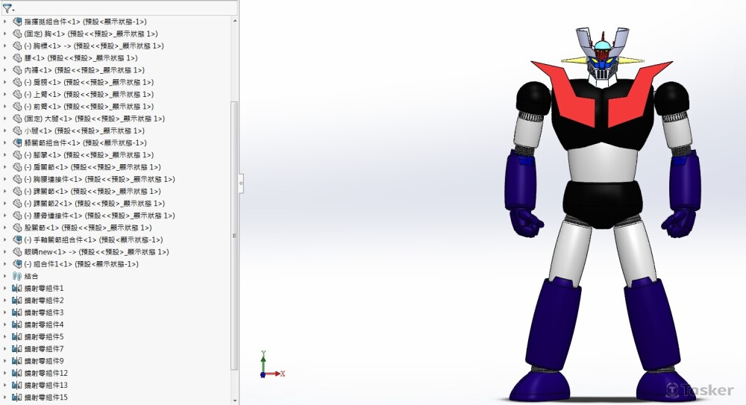
Task: Expand the 鏡射零組件5 node
Action: pos(5,336)
